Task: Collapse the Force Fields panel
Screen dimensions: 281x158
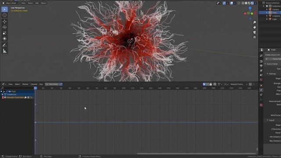Action: tap(265, 64)
